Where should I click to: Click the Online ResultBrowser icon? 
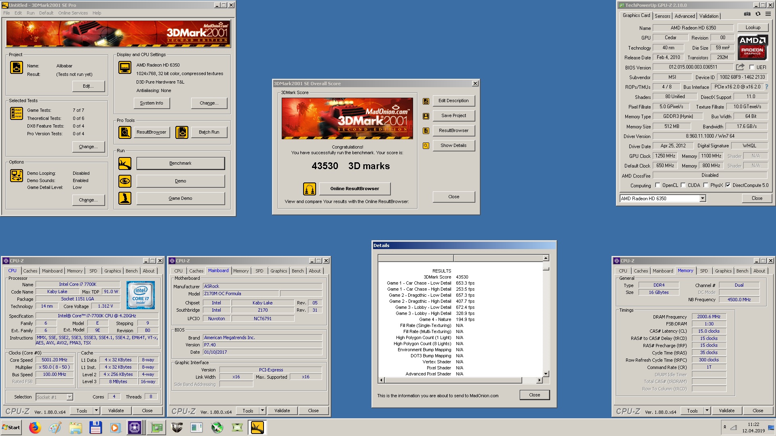(310, 189)
